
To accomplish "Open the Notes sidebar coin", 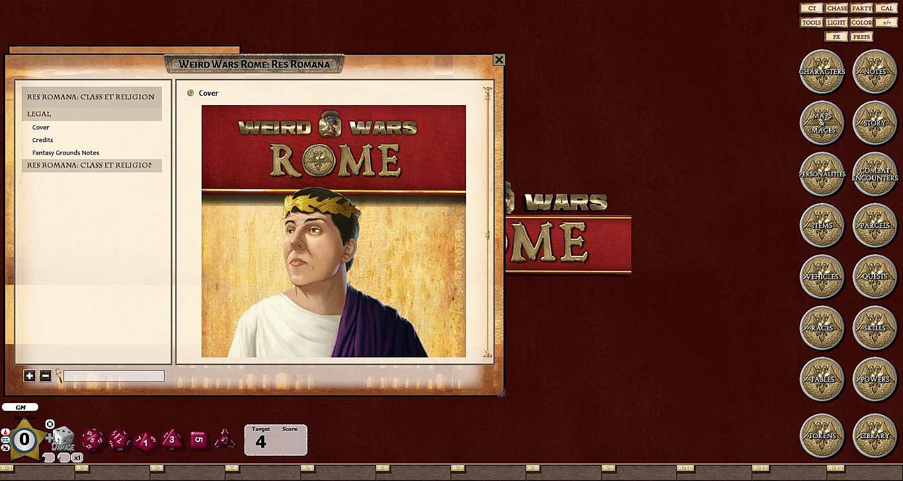I will tap(875, 71).
